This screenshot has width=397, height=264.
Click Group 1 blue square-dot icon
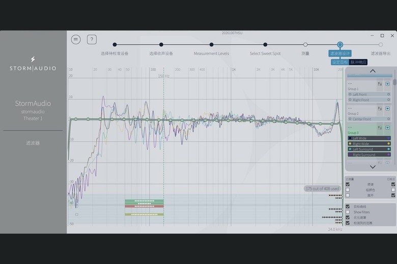388,84
